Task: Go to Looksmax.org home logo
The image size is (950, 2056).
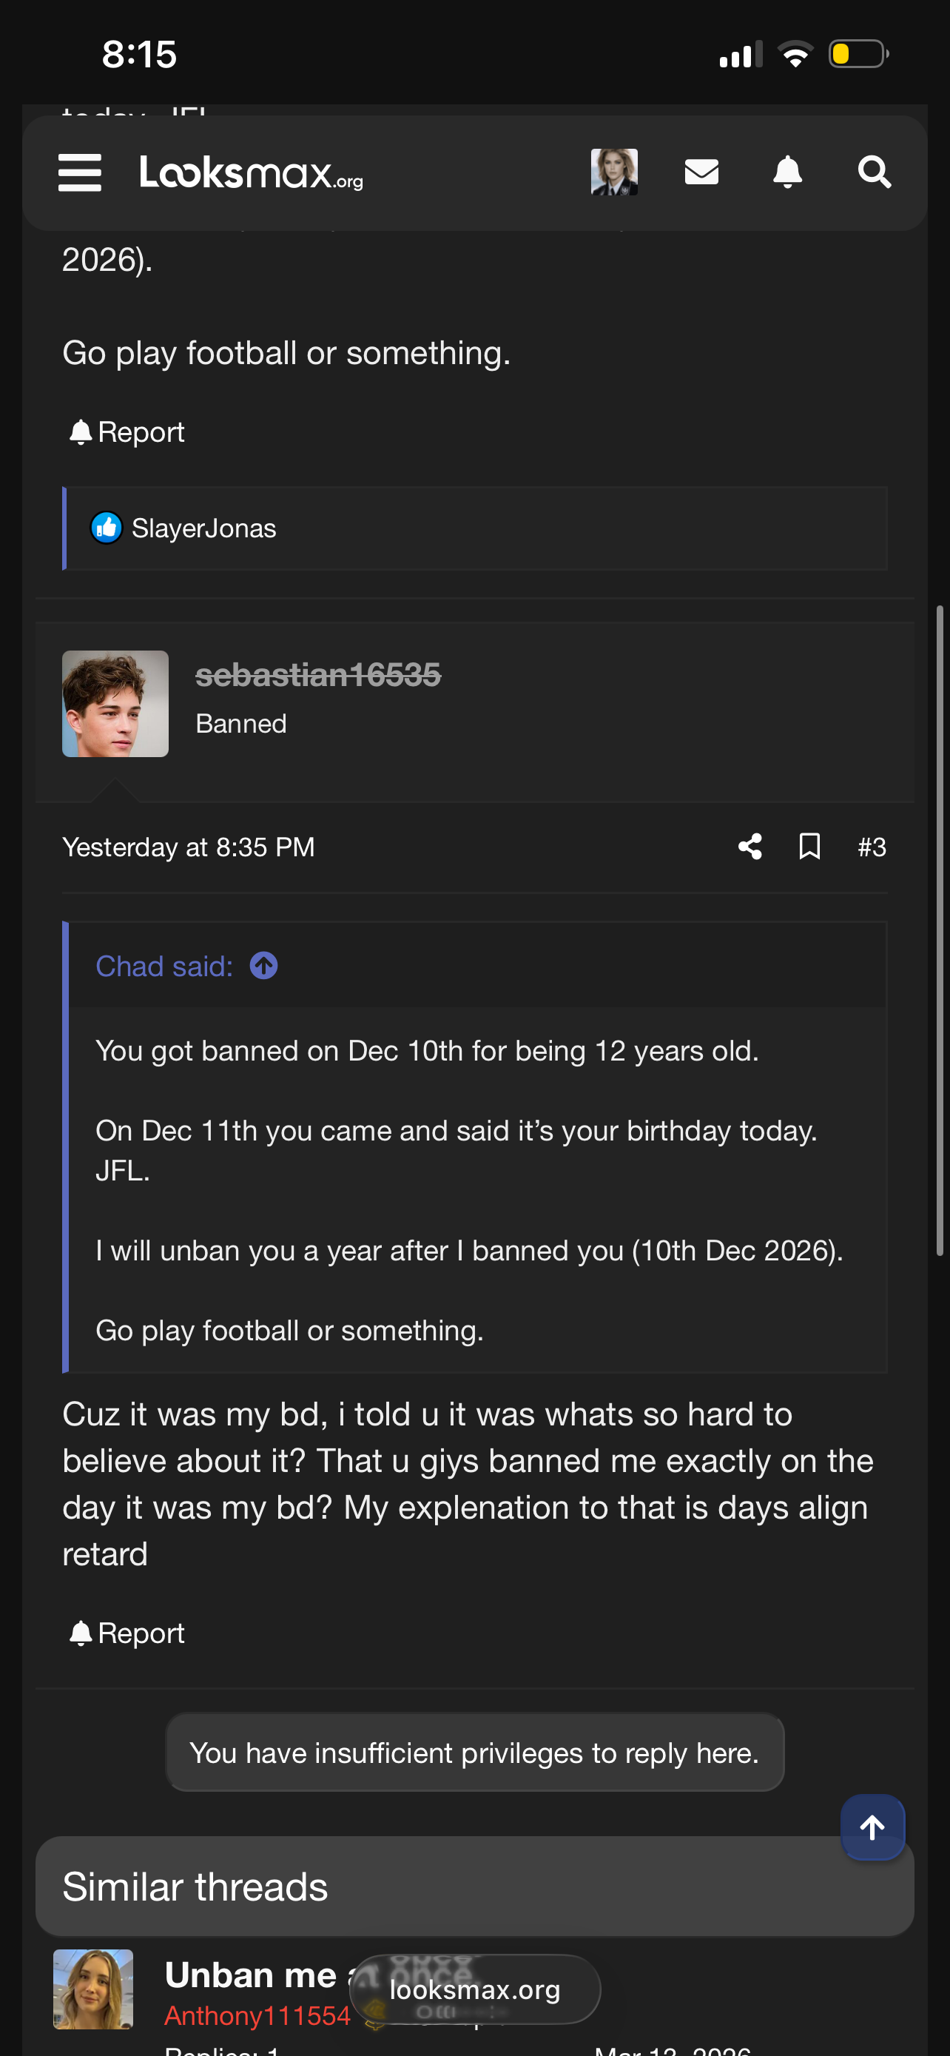Action: click(x=252, y=172)
